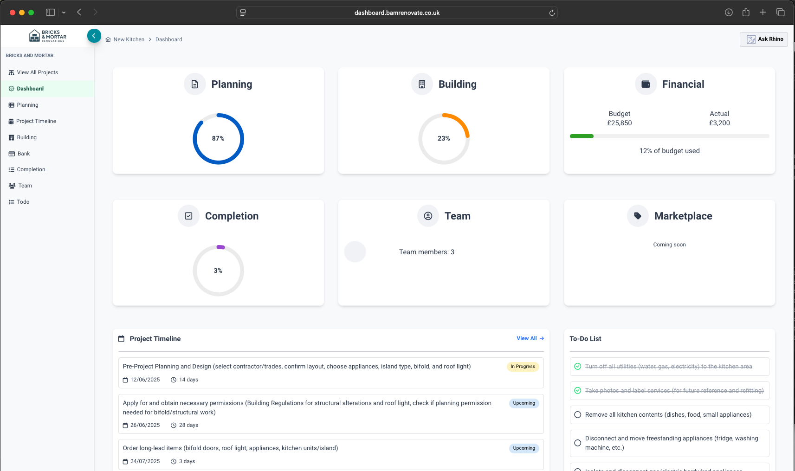Viewport: 795px width, 471px height.
Task: Click the Ask Rhino button
Action: coord(763,39)
